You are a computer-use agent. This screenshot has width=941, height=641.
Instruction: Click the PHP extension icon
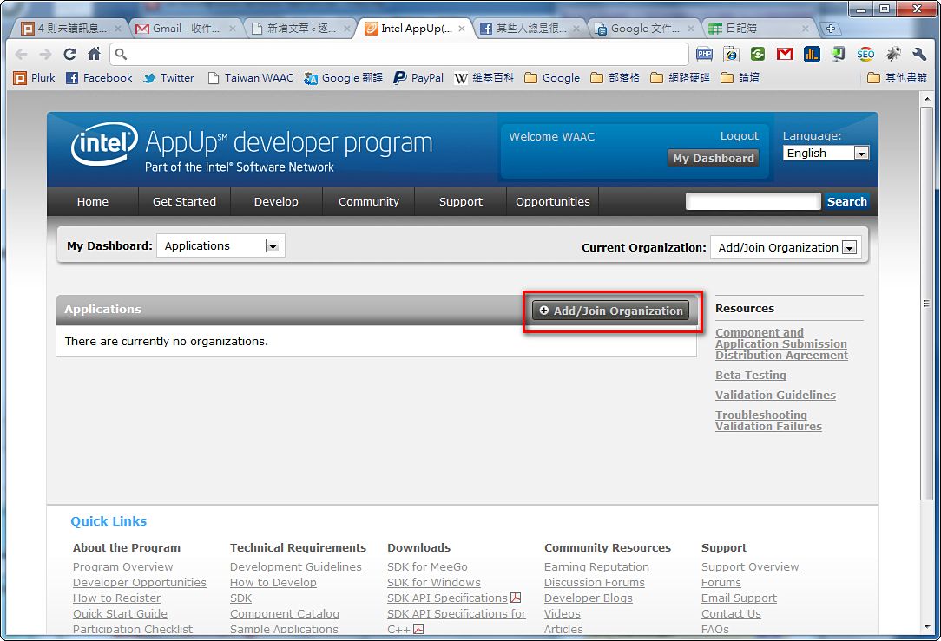tap(705, 54)
